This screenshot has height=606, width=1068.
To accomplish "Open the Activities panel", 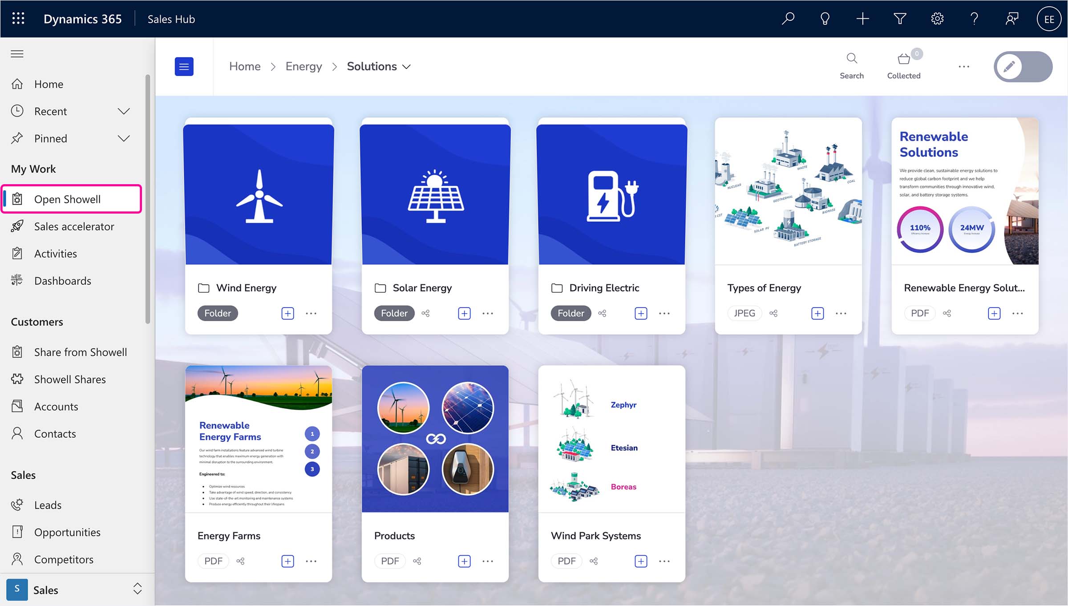I will [55, 253].
